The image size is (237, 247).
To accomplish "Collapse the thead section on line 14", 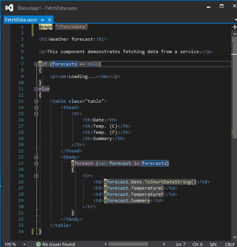I will [36, 107].
